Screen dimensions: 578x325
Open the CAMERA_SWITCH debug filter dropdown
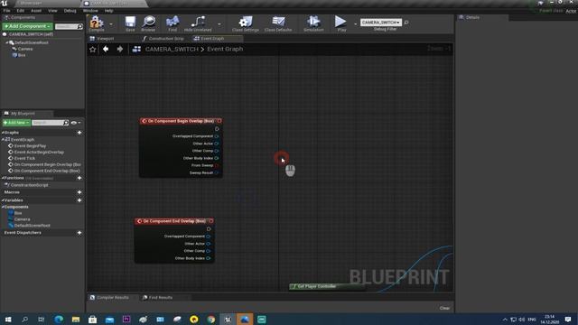coord(381,23)
